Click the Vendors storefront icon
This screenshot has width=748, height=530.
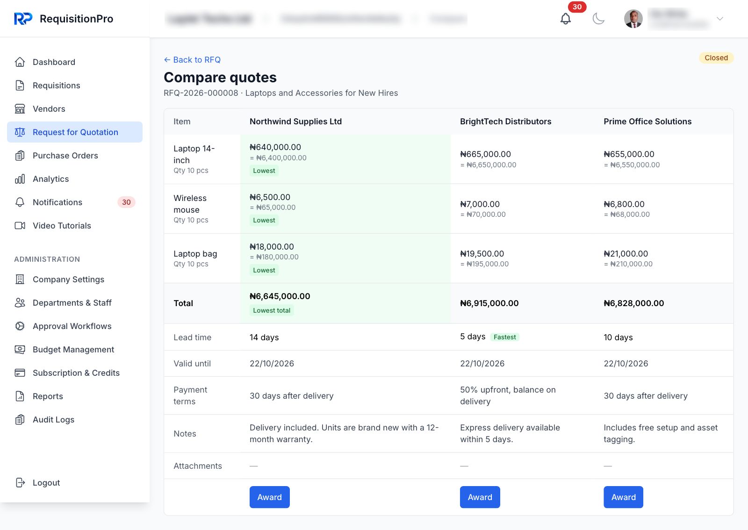pos(20,109)
